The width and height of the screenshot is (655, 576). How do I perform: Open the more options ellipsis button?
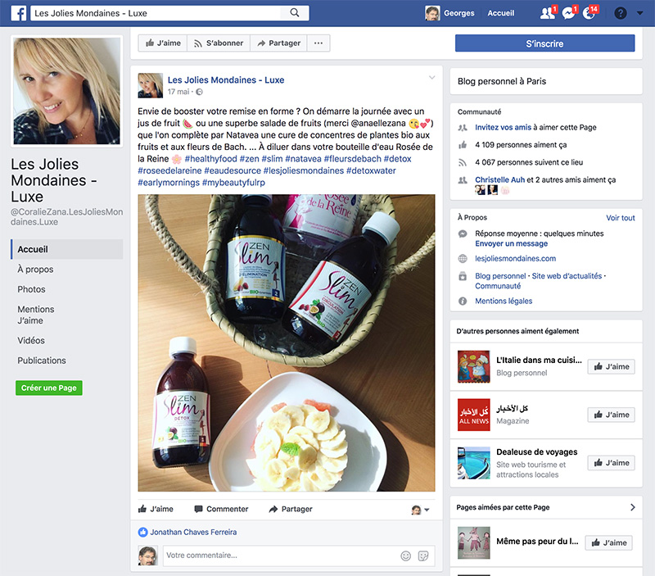pyautogui.click(x=318, y=43)
